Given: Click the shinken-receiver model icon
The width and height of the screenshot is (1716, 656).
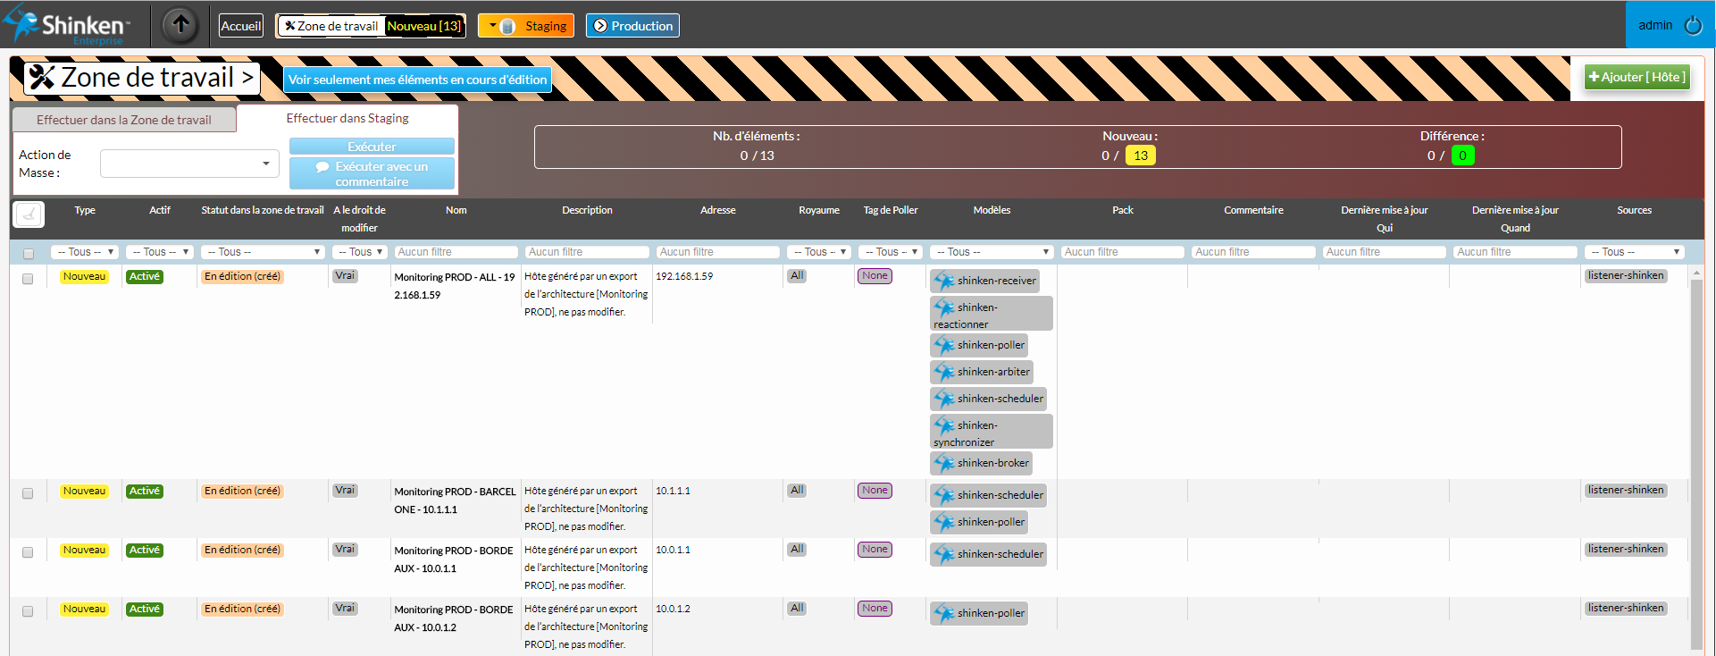Looking at the screenshot, I should (x=944, y=281).
